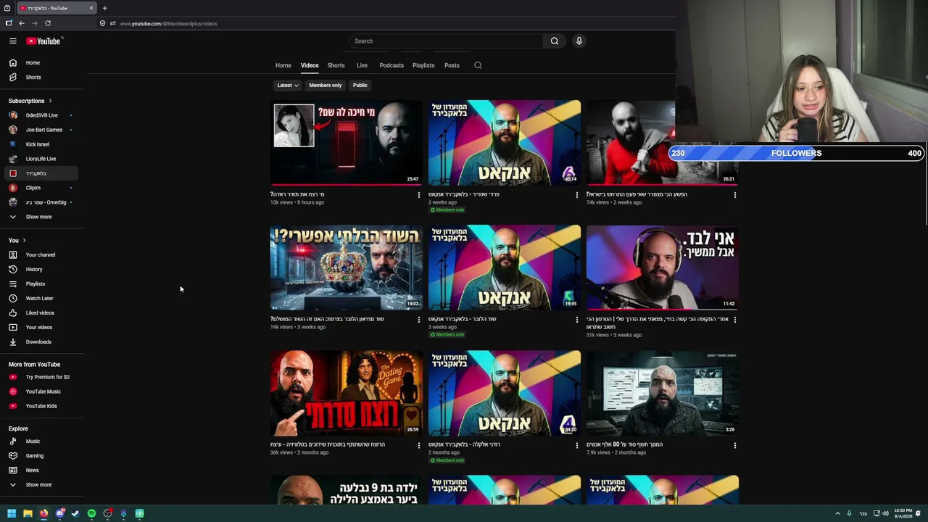Open Liked videos
928x522 pixels.
coord(42,313)
